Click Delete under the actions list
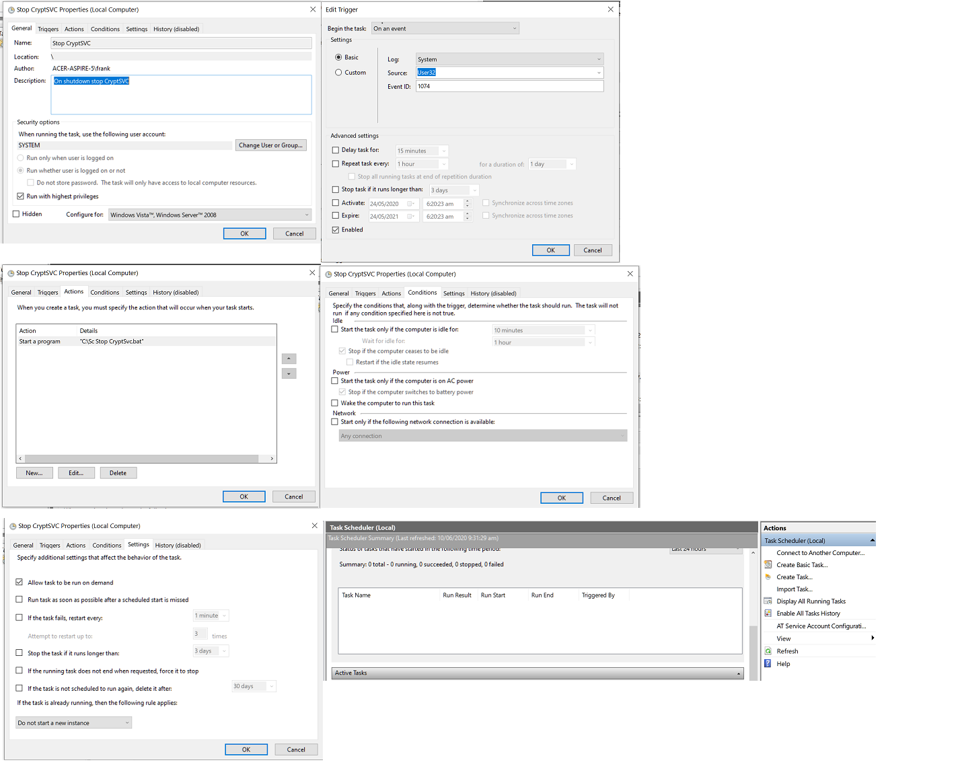The height and width of the screenshot is (779, 954). pyautogui.click(x=118, y=473)
